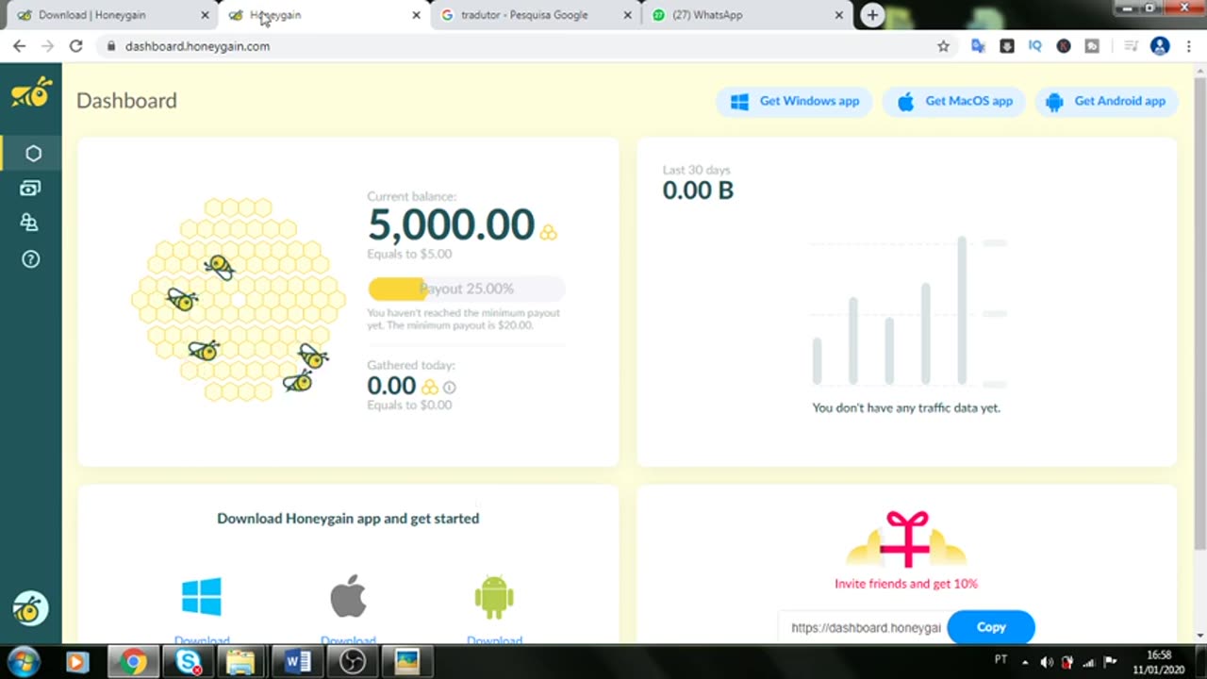Click the Invite friends and get 10% text
Screen dimensions: 1207x679
tap(906, 584)
